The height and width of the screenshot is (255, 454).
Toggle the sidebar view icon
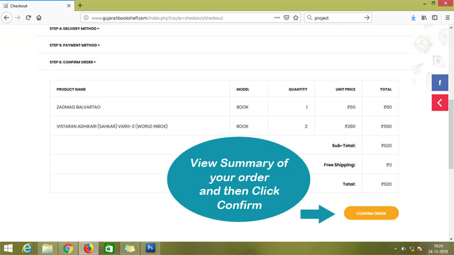[435, 17]
